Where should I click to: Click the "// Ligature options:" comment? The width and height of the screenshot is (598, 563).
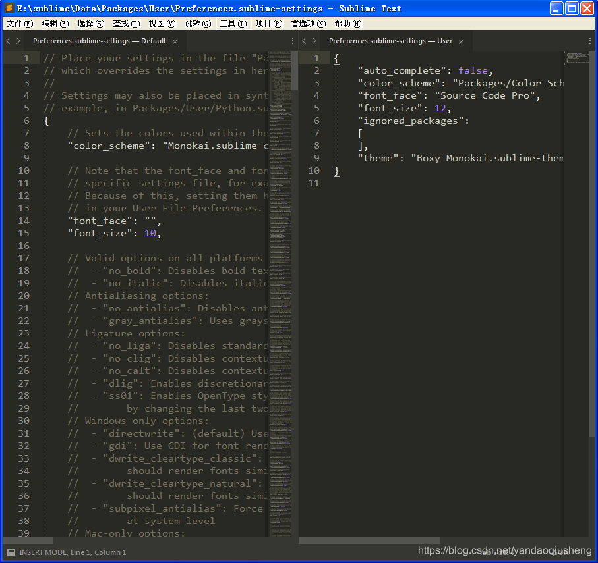(x=126, y=333)
